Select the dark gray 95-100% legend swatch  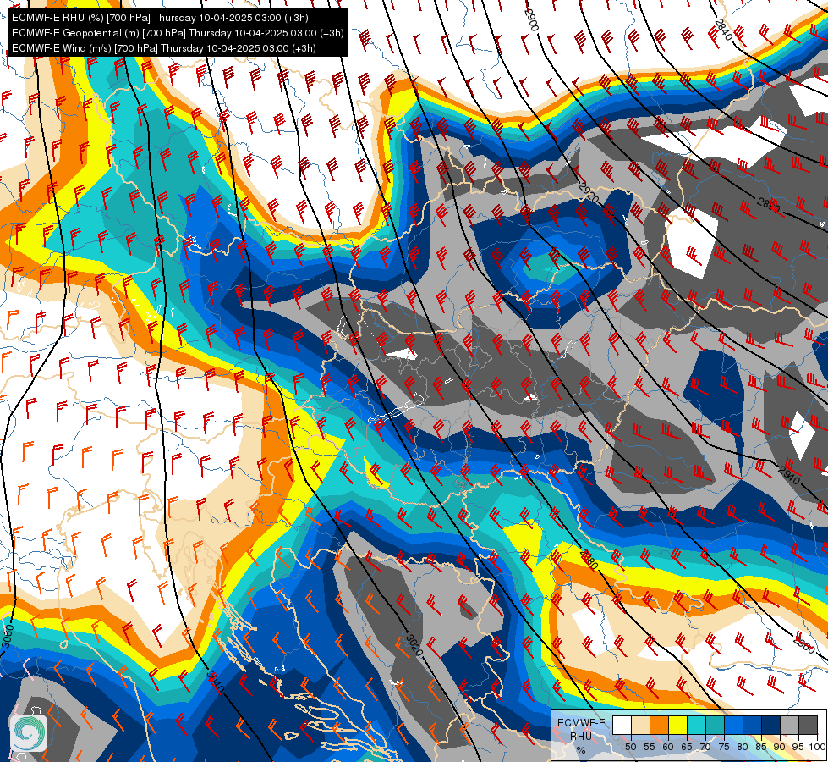click(x=808, y=725)
